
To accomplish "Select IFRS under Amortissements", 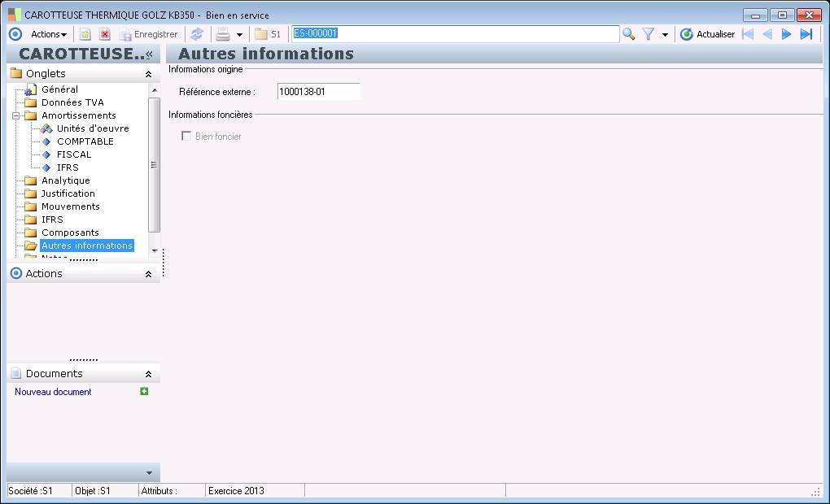I will [68, 167].
